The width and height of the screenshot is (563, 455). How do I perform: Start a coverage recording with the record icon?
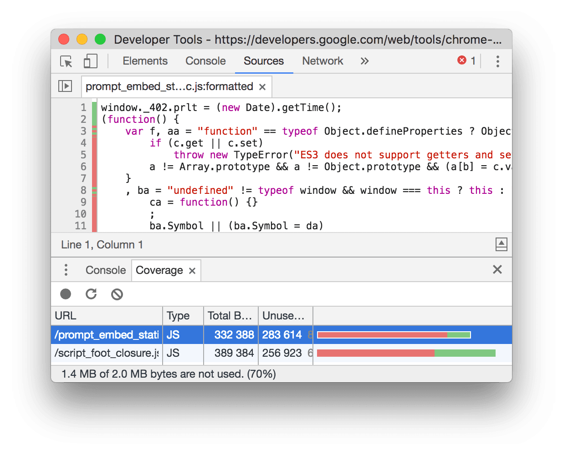(x=65, y=294)
